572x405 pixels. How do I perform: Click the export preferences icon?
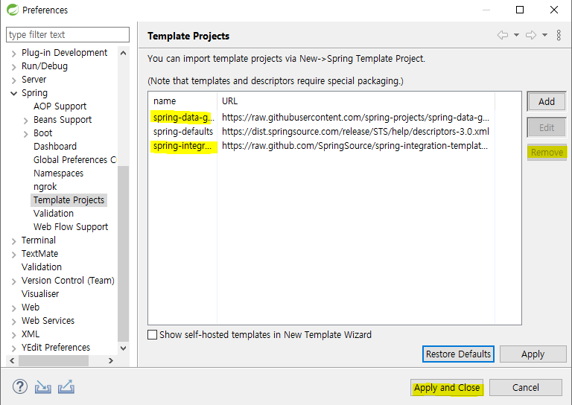click(x=66, y=387)
